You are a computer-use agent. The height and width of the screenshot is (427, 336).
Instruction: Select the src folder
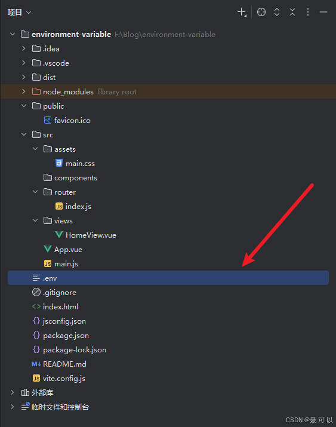click(x=48, y=135)
